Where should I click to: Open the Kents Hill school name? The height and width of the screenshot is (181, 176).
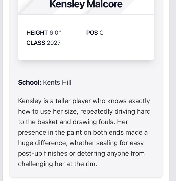click(57, 83)
